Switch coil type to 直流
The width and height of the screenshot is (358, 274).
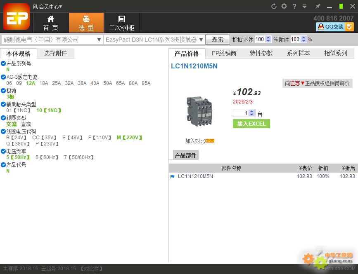click(x=26, y=124)
